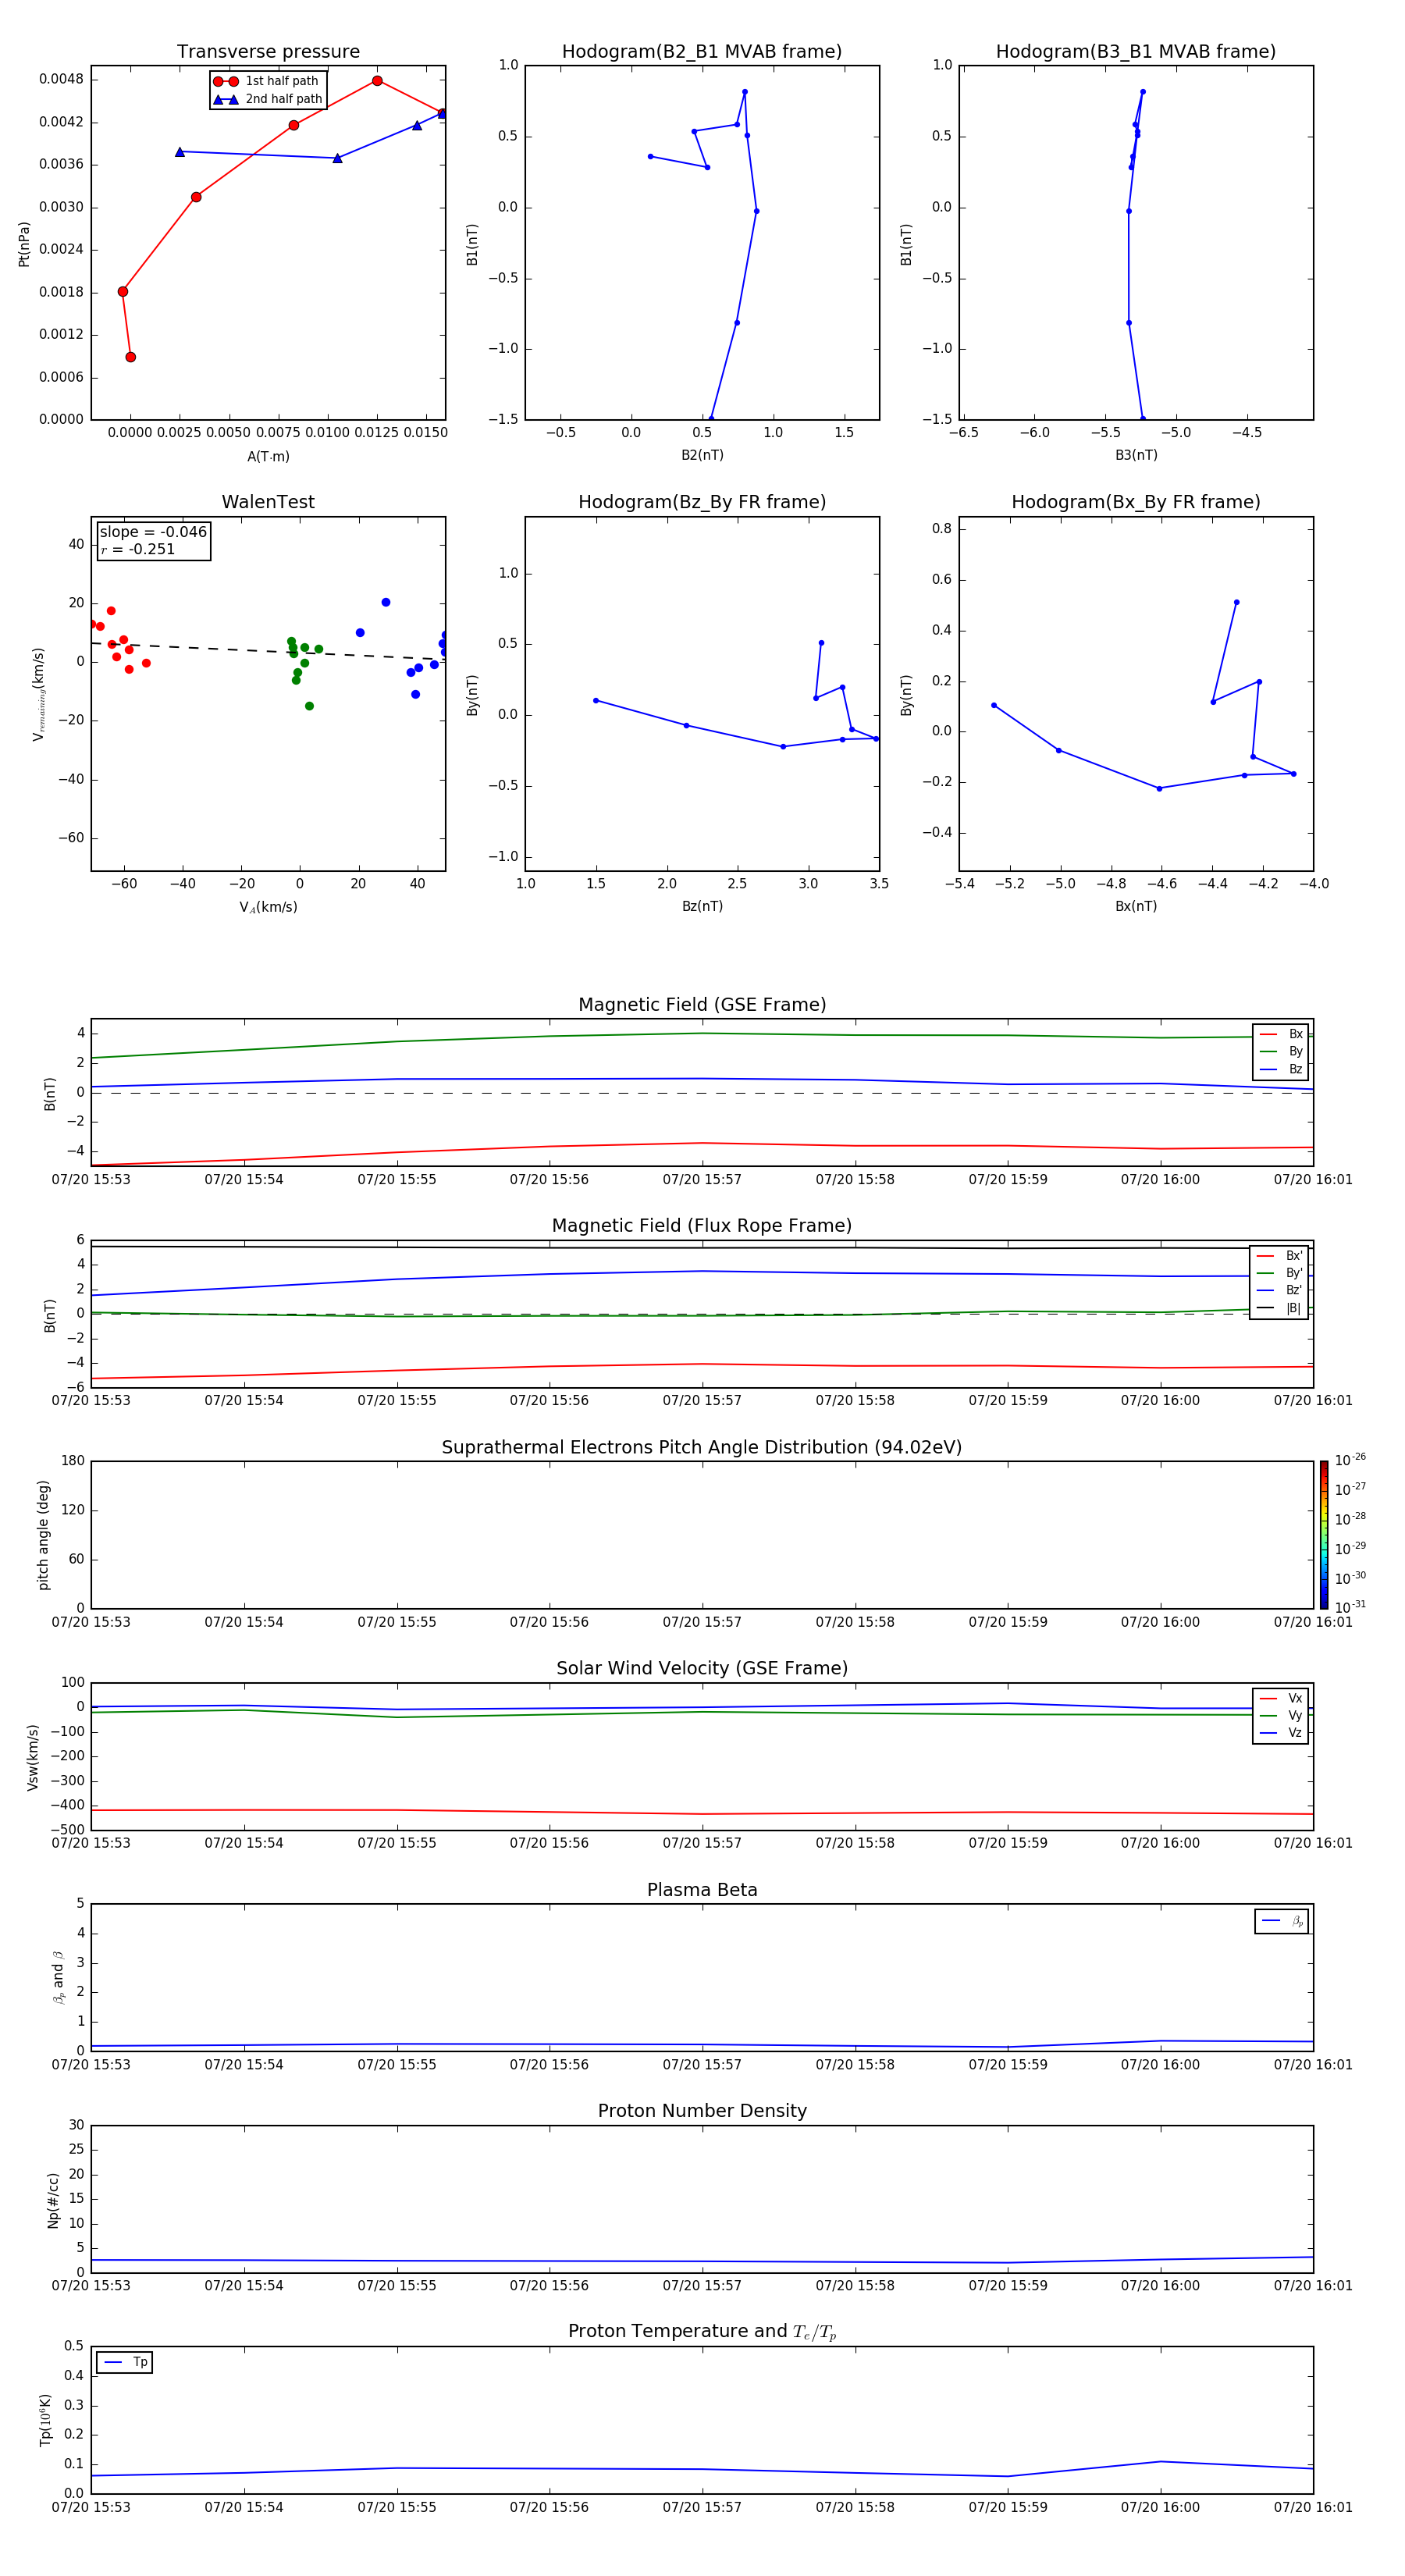Click the lowest green point in WalenTest
Screen dimensions: 1405x2576
point(309,706)
